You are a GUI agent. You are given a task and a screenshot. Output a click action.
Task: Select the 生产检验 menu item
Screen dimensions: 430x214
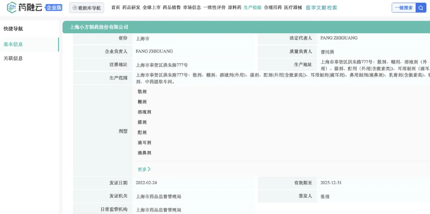tap(253, 8)
